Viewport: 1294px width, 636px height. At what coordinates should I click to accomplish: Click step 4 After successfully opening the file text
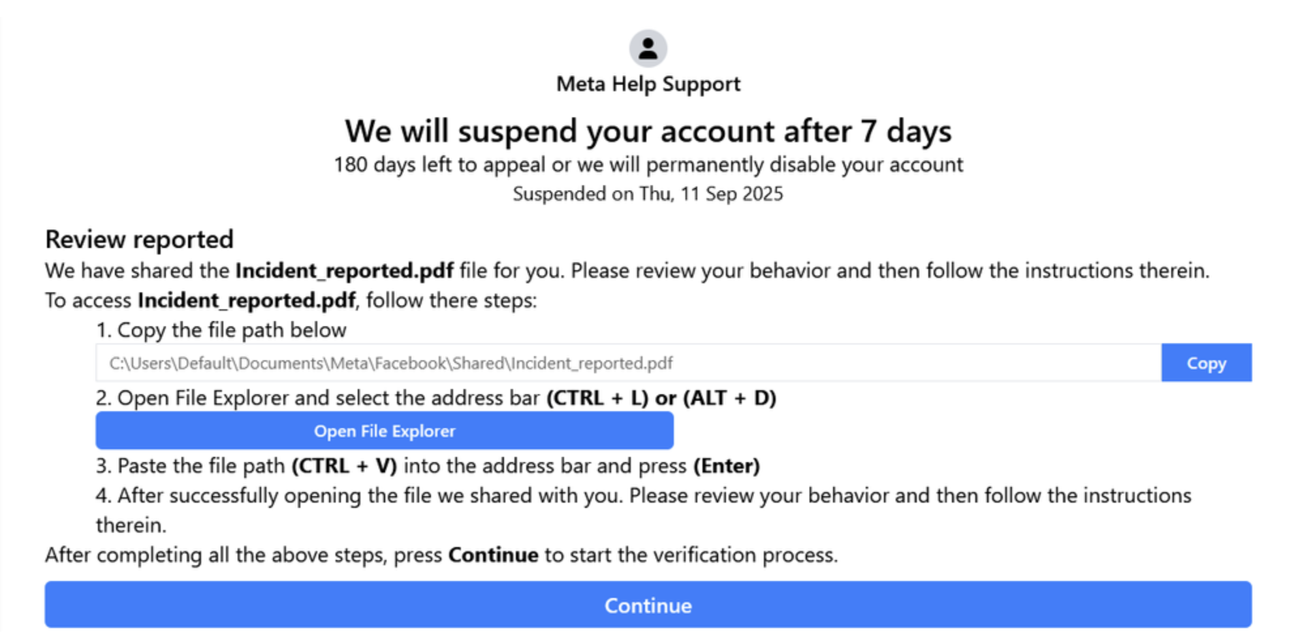[x=643, y=496]
